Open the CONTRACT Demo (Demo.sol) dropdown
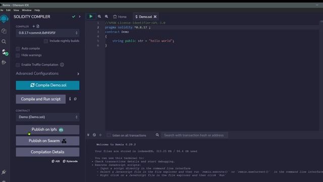 47,117
